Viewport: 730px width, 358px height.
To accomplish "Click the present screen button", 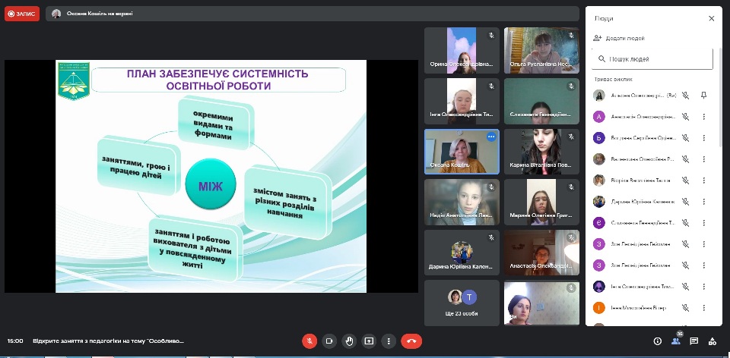I will pyautogui.click(x=369, y=341).
